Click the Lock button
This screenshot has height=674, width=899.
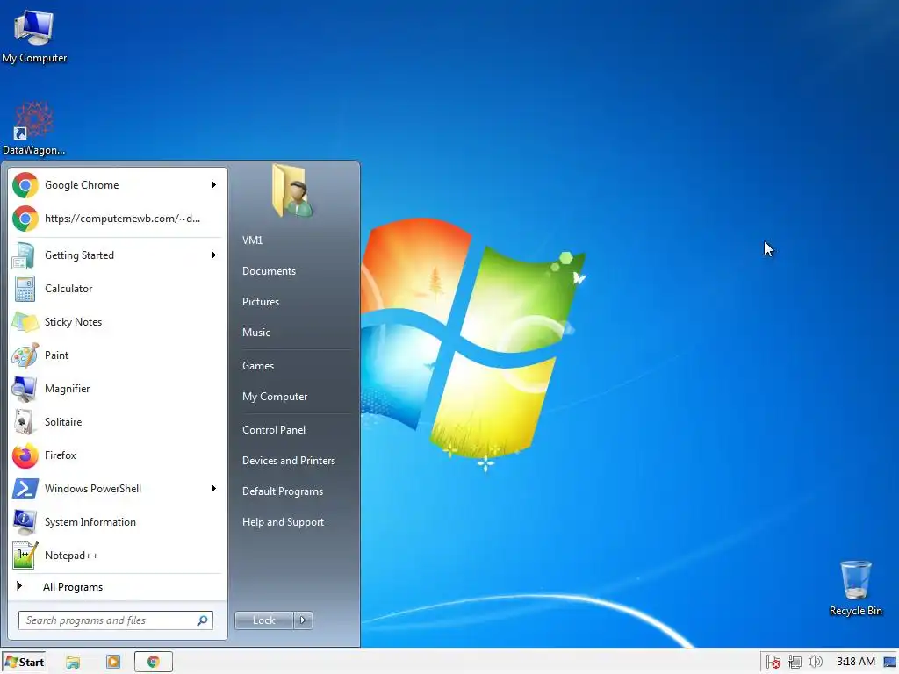pyautogui.click(x=263, y=620)
